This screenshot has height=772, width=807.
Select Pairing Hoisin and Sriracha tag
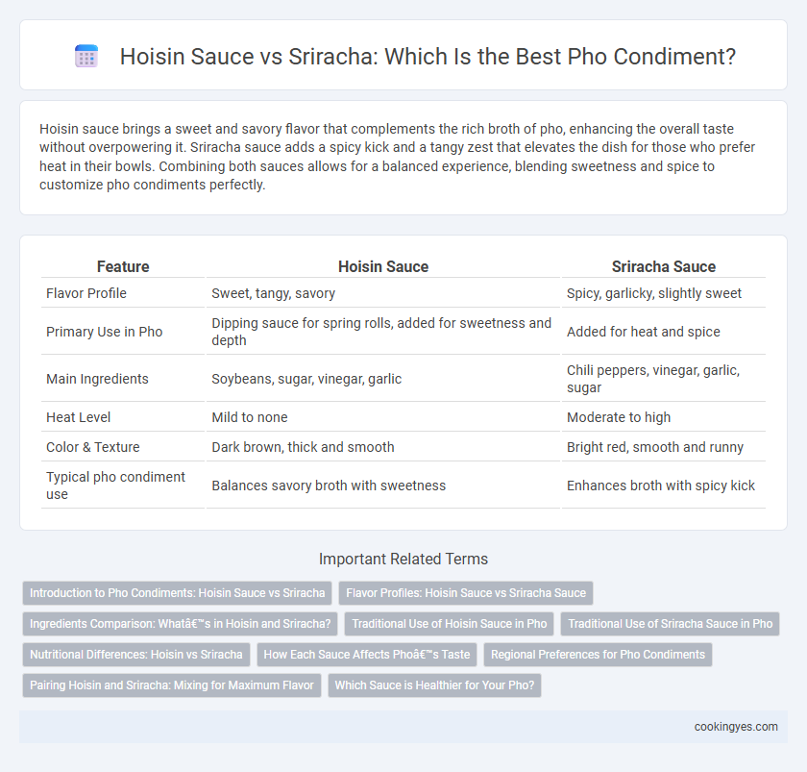(x=172, y=685)
